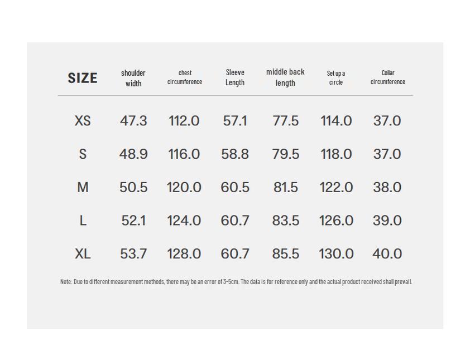
Task: Select the Set up a circle header
Action: tap(336, 77)
